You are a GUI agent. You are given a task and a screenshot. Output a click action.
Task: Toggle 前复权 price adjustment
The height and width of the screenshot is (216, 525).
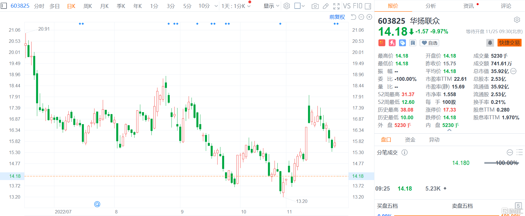tap(337, 17)
